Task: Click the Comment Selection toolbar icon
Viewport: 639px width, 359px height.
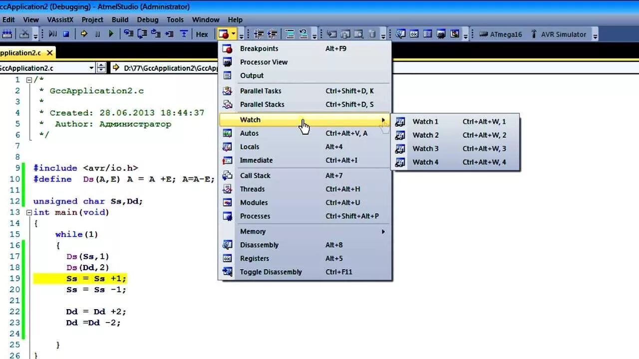Action: [290, 34]
